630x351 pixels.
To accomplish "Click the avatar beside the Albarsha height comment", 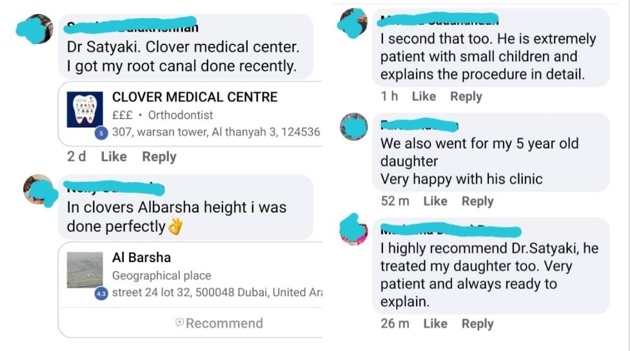I will pos(39,190).
